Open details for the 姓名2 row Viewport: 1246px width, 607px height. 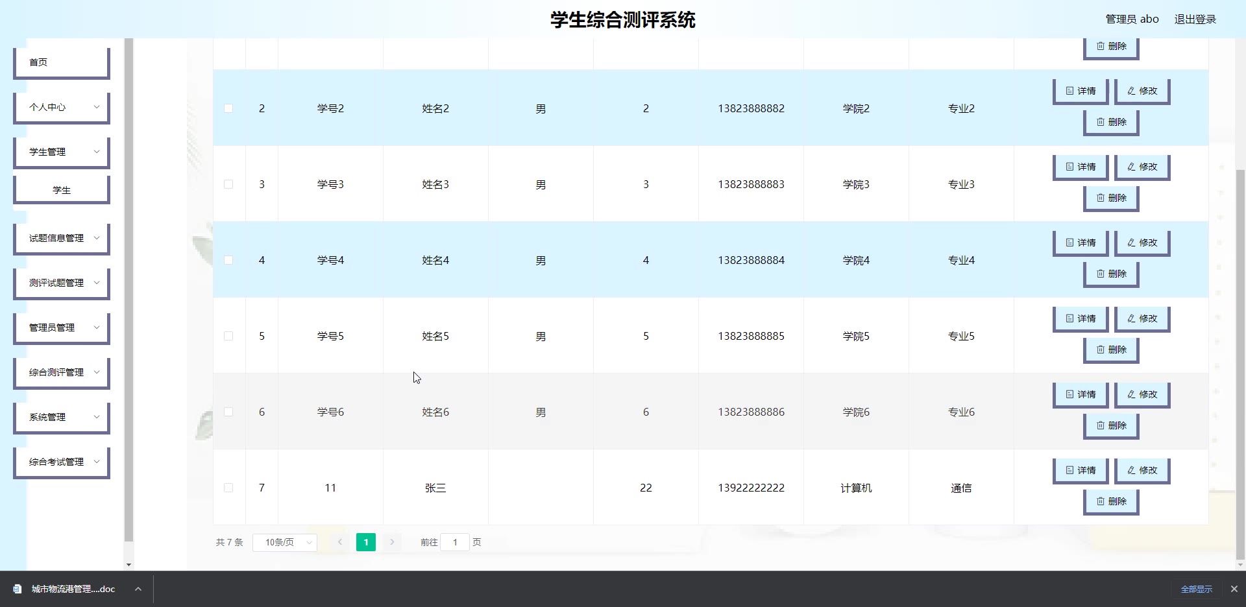[1081, 91]
